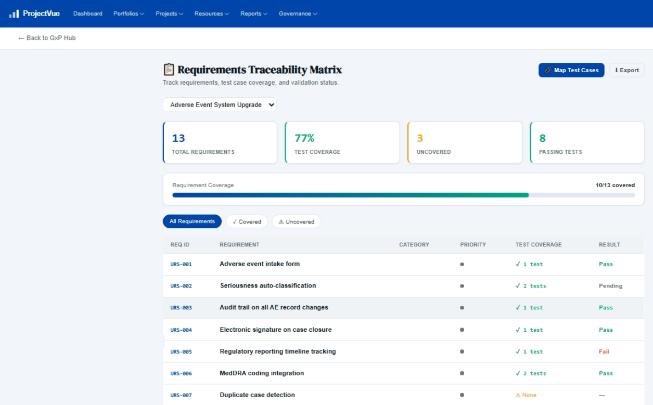Click the RESULT column header

point(609,245)
